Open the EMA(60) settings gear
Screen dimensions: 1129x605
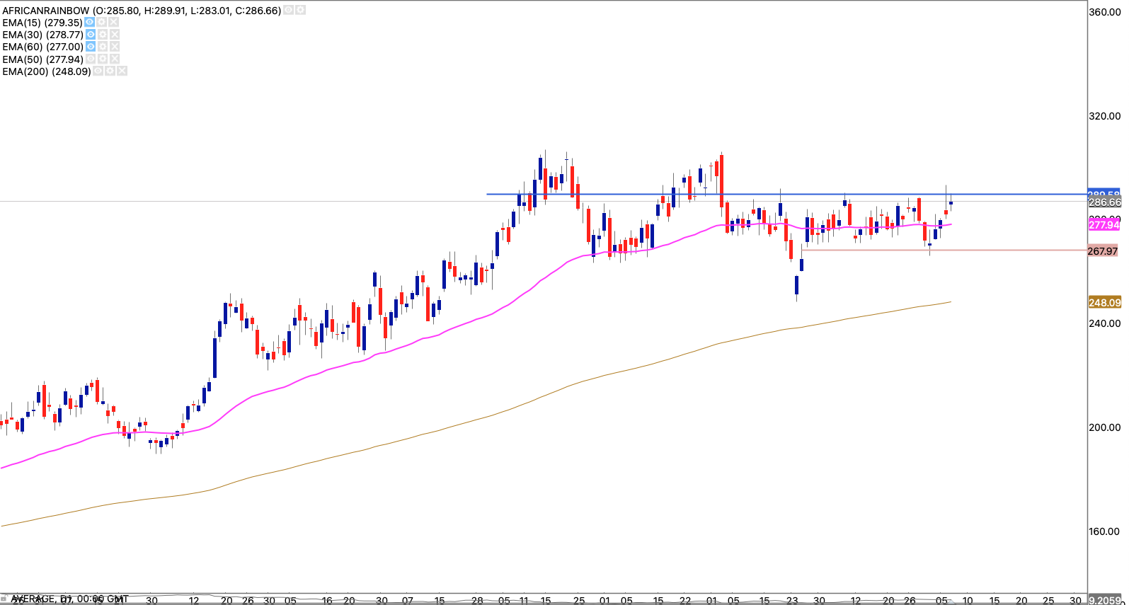pyautogui.click(x=103, y=47)
